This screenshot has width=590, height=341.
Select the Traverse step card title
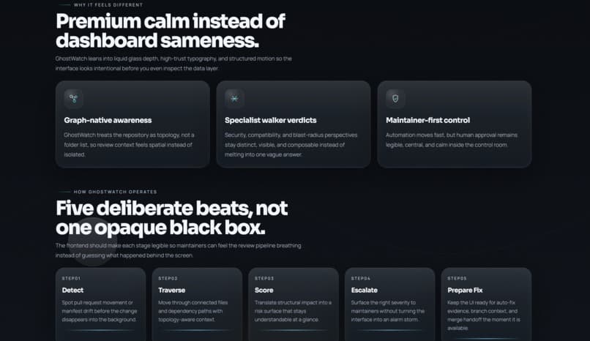[171, 291]
